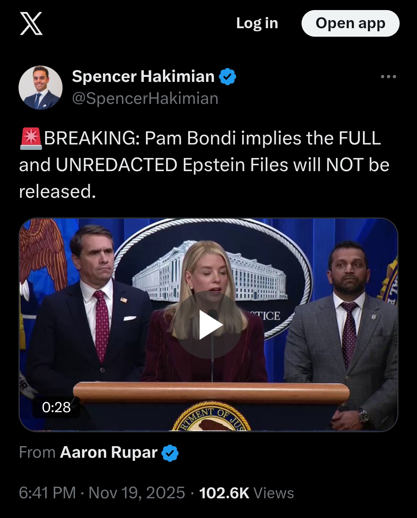The height and width of the screenshot is (518, 417).
Task: Select the BREAKING tweet text body
Action: click(204, 165)
